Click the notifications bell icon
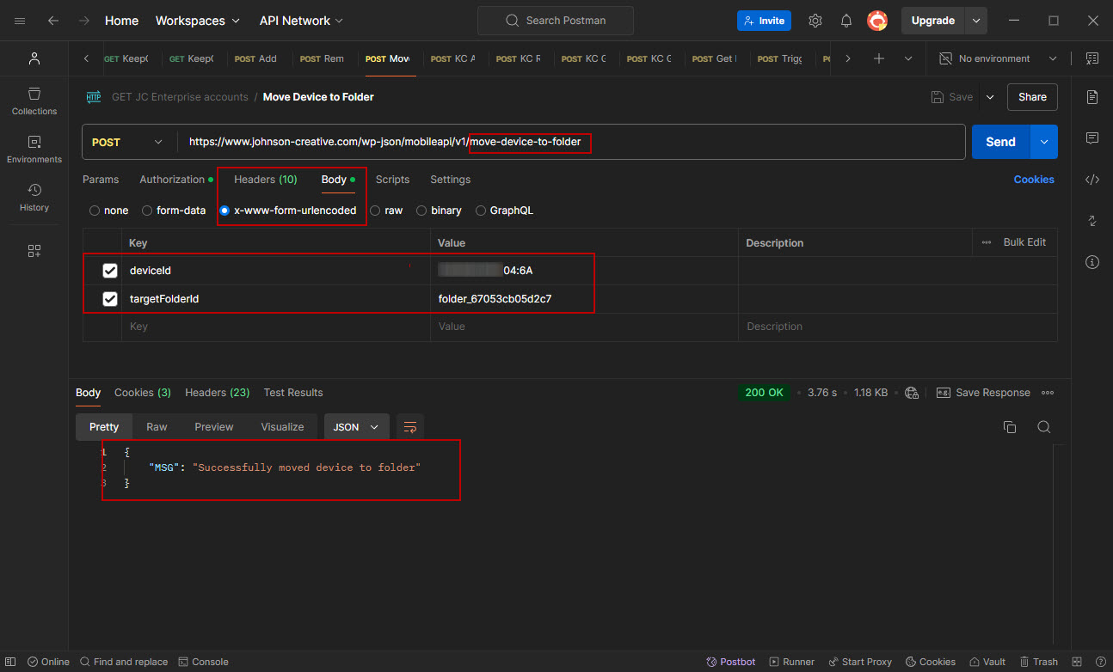The height and width of the screenshot is (672, 1113). [846, 21]
